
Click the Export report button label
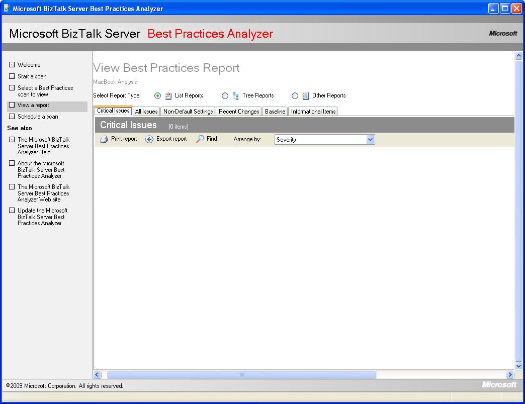(171, 139)
